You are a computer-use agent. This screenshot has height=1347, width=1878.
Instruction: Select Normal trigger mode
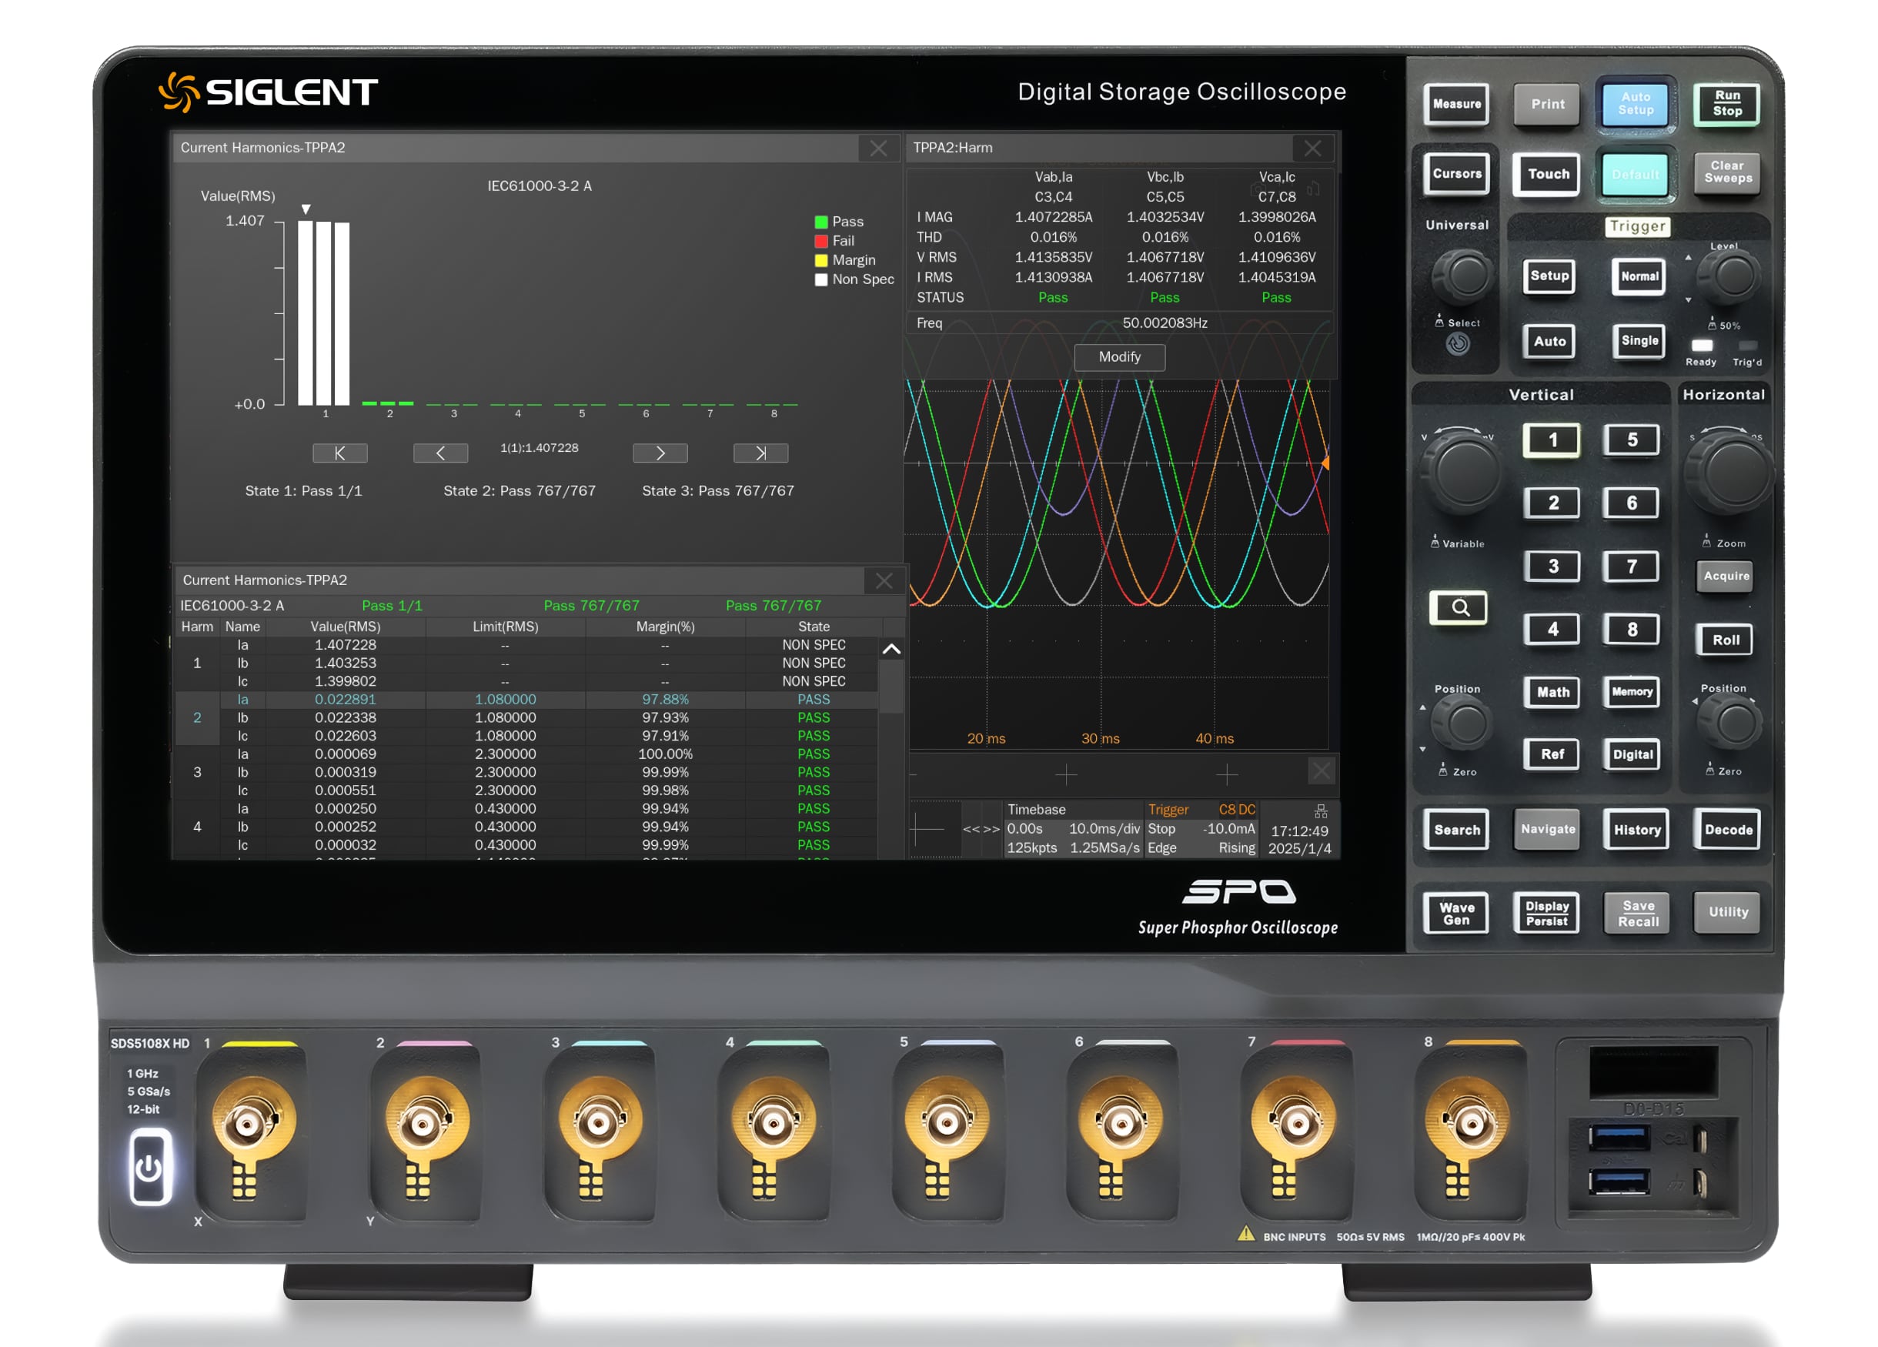click(1639, 276)
